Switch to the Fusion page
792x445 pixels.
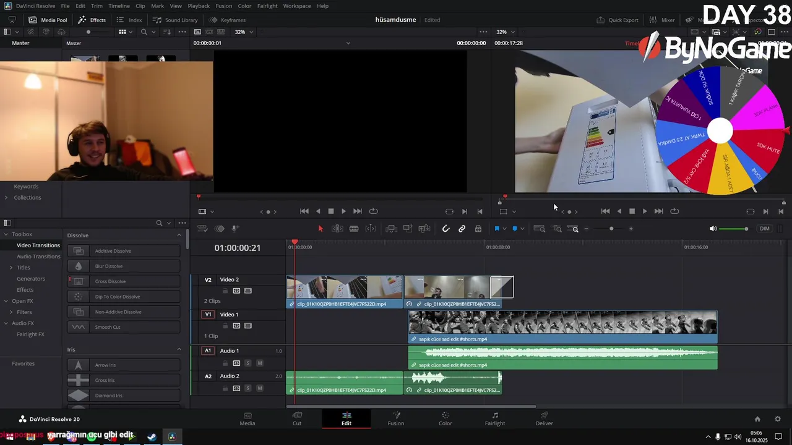(396, 419)
